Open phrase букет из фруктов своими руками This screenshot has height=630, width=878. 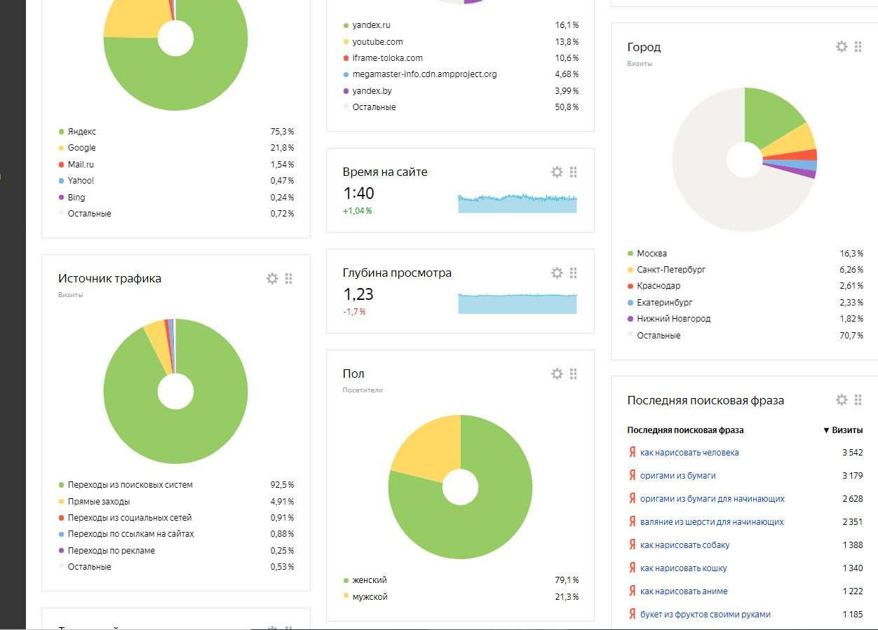705,615
